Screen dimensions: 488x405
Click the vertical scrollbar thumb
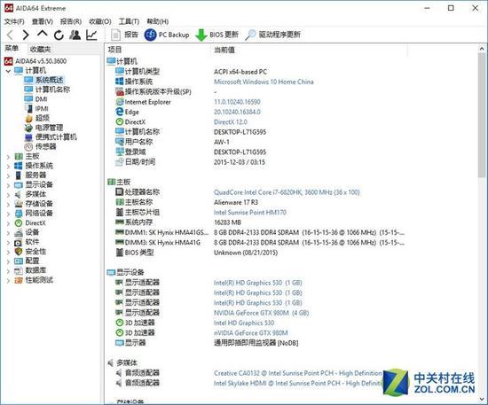coord(482,115)
